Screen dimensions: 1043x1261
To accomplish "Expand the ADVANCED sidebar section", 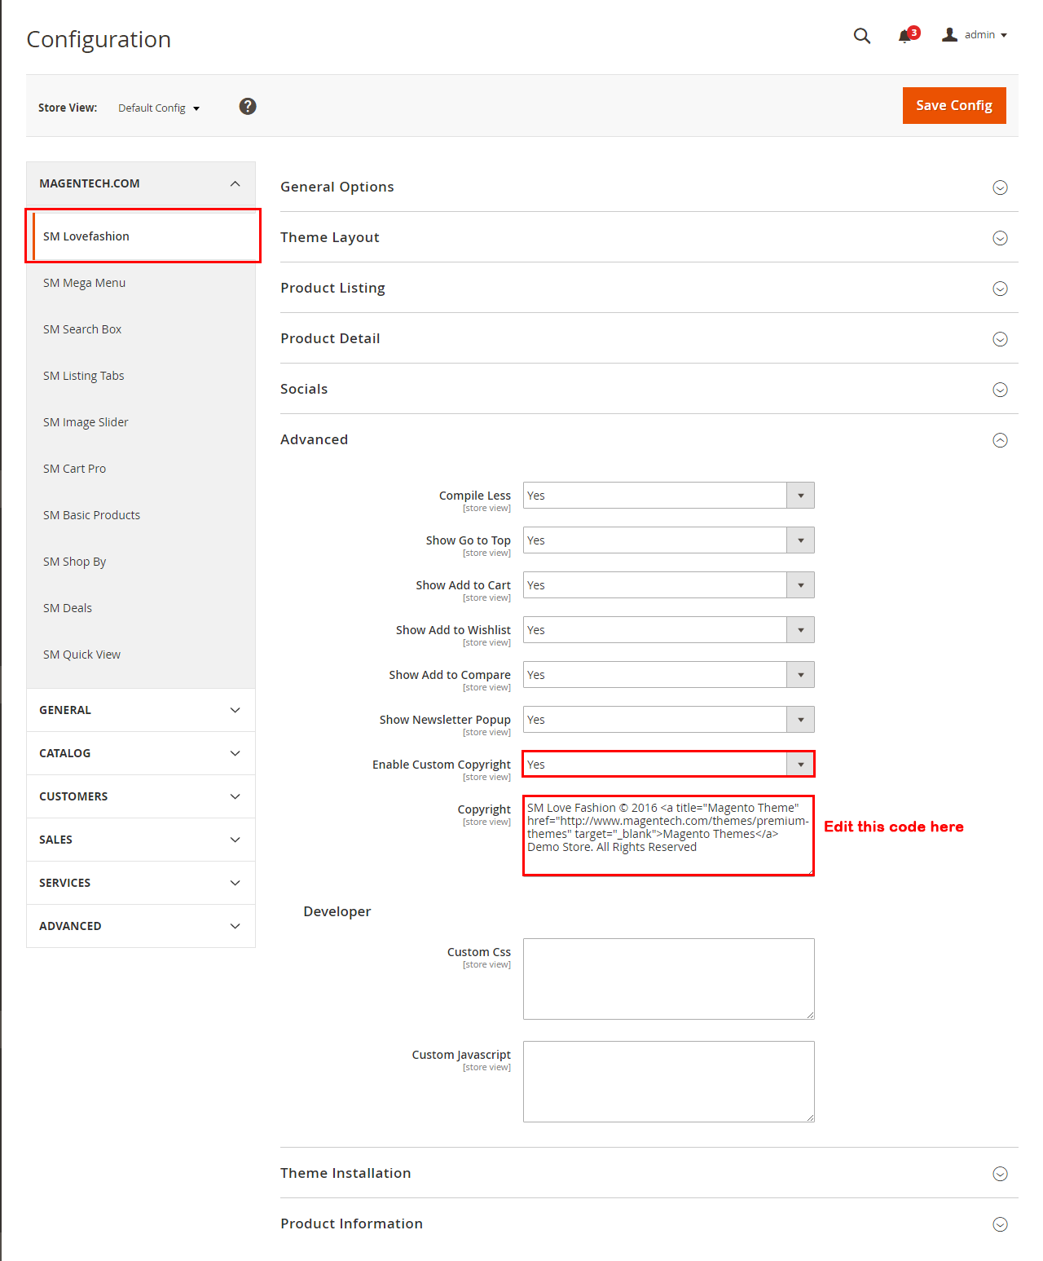I will coord(141,926).
